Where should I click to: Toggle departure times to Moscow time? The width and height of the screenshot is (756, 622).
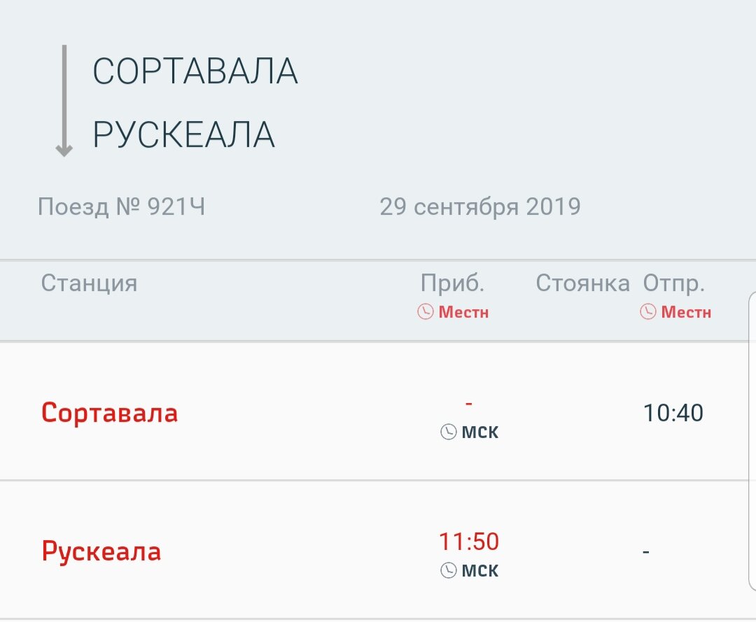click(675, 313)
